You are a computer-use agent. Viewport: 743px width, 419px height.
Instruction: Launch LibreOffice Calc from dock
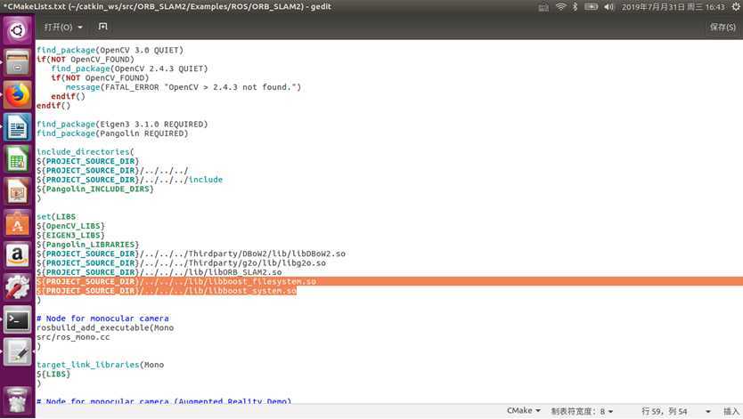point(18,159)
